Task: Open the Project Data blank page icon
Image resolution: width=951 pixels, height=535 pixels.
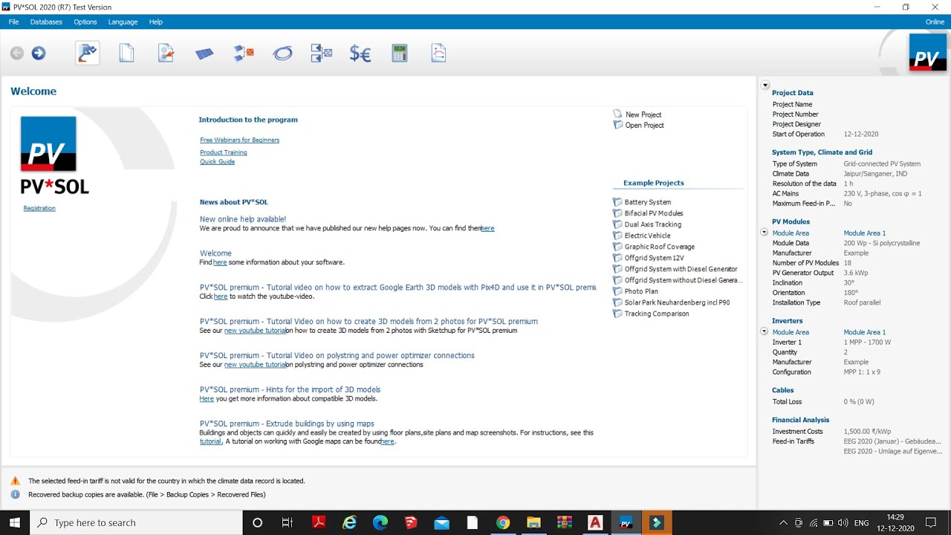Action: 127,53
